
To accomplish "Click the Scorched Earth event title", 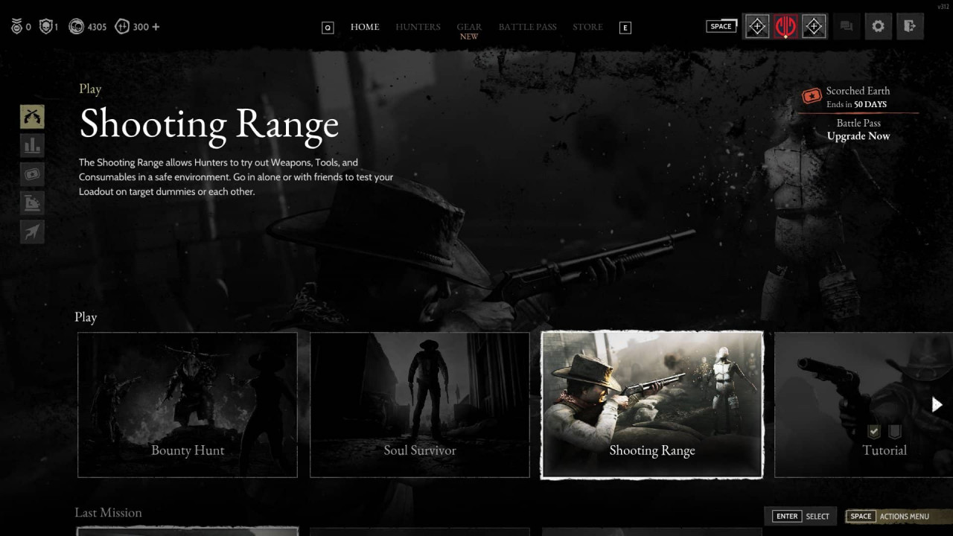I will [x=858, y=91].
